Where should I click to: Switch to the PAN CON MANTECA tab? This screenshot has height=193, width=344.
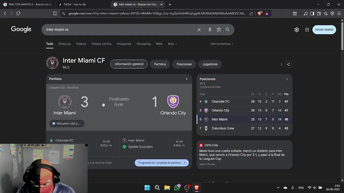pos(28,4)
